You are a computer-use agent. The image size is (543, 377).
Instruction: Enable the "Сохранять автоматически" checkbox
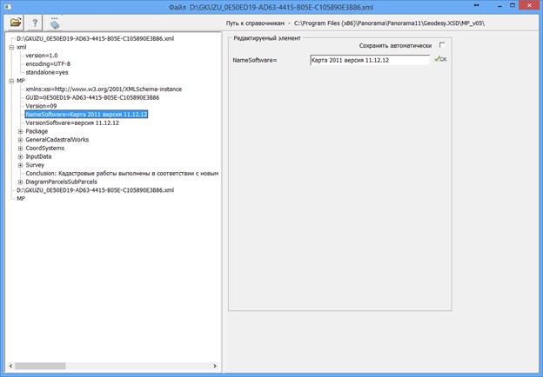tap(442, 45)
